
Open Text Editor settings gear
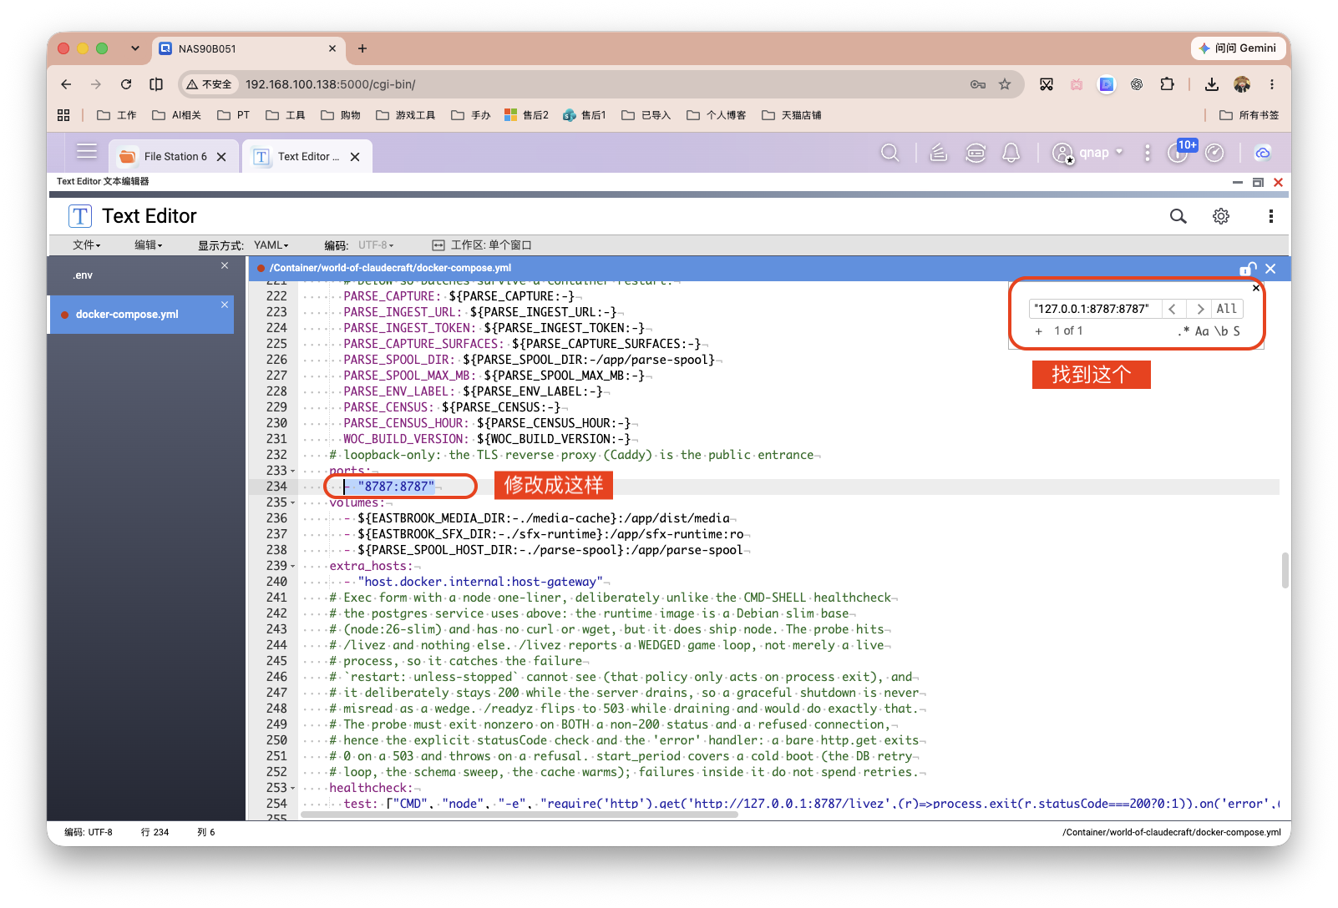1221,216
